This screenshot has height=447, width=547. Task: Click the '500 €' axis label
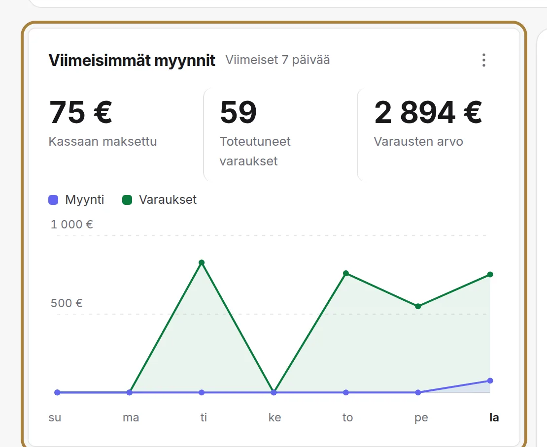(67, 303)
